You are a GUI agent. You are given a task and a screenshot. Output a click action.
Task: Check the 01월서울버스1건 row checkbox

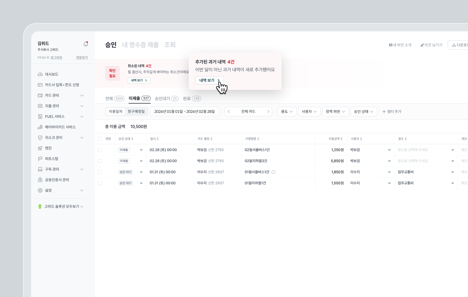click(99, 172)
